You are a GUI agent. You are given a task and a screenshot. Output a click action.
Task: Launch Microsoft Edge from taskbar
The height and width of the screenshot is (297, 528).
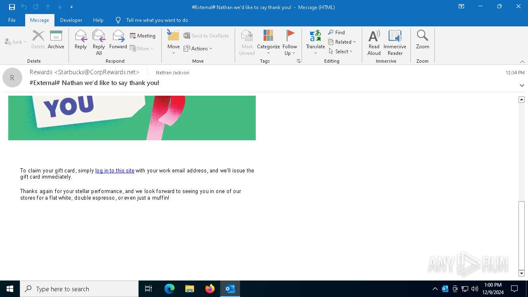[170, 289]
